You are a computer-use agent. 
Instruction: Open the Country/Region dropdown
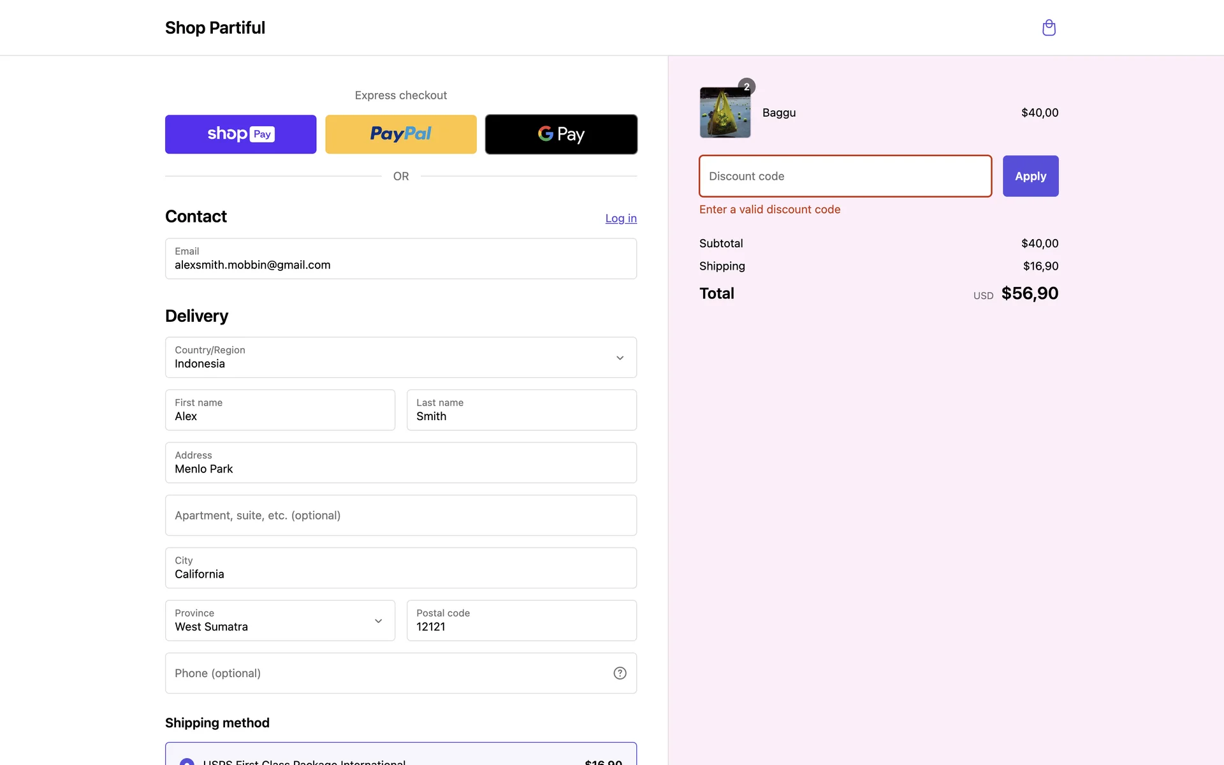tap(400, 358)
